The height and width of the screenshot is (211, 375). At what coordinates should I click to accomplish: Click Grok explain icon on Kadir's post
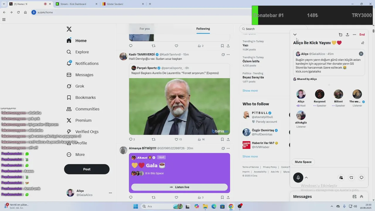tap(223, 55)
